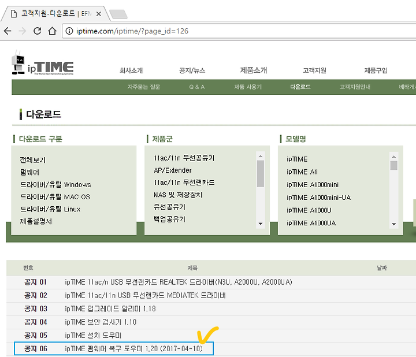Open the 제품구입 menu

(x=376, y=70)
